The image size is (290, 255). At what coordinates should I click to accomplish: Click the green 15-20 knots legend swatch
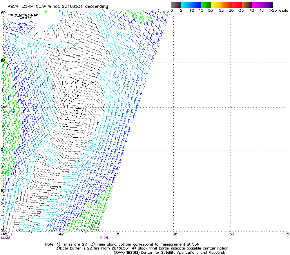click(206, 5)
